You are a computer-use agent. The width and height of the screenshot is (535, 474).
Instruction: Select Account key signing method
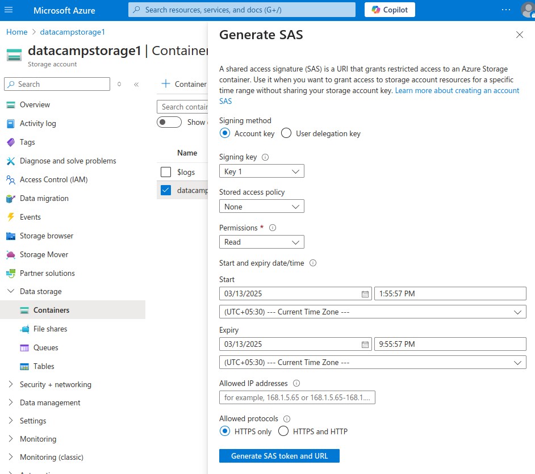pos(225,133)
